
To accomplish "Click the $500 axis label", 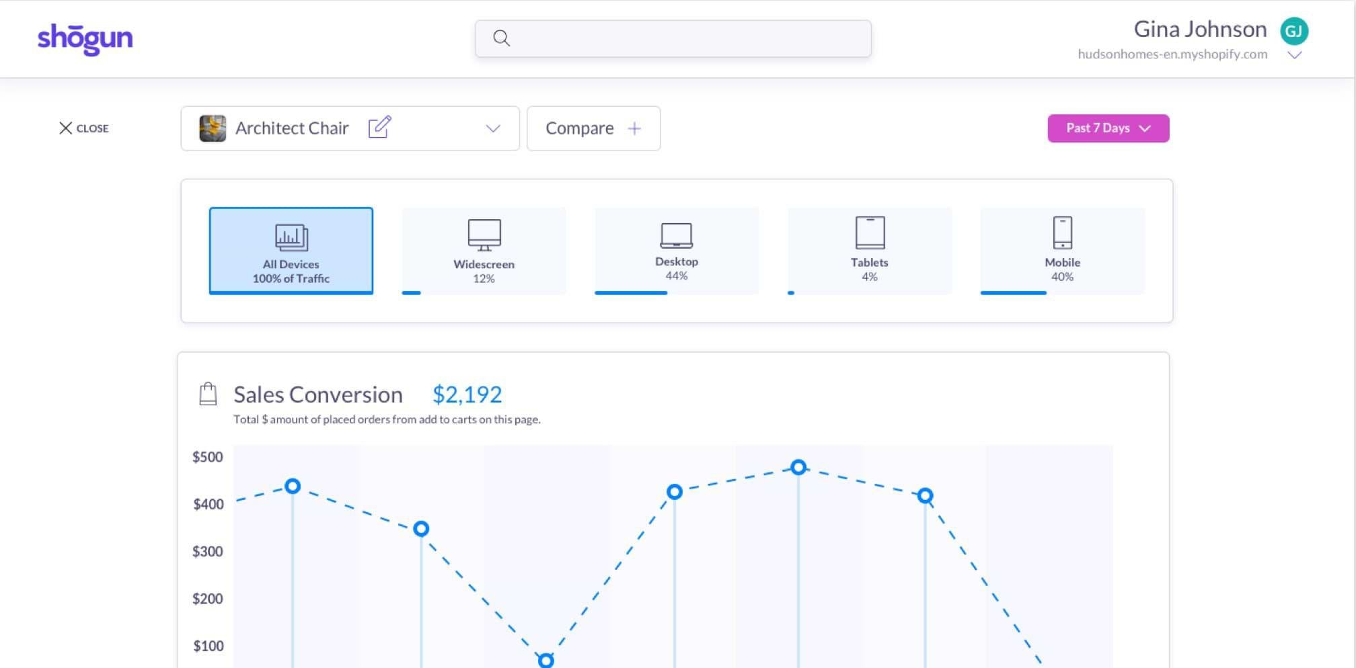I will point(208,457).
